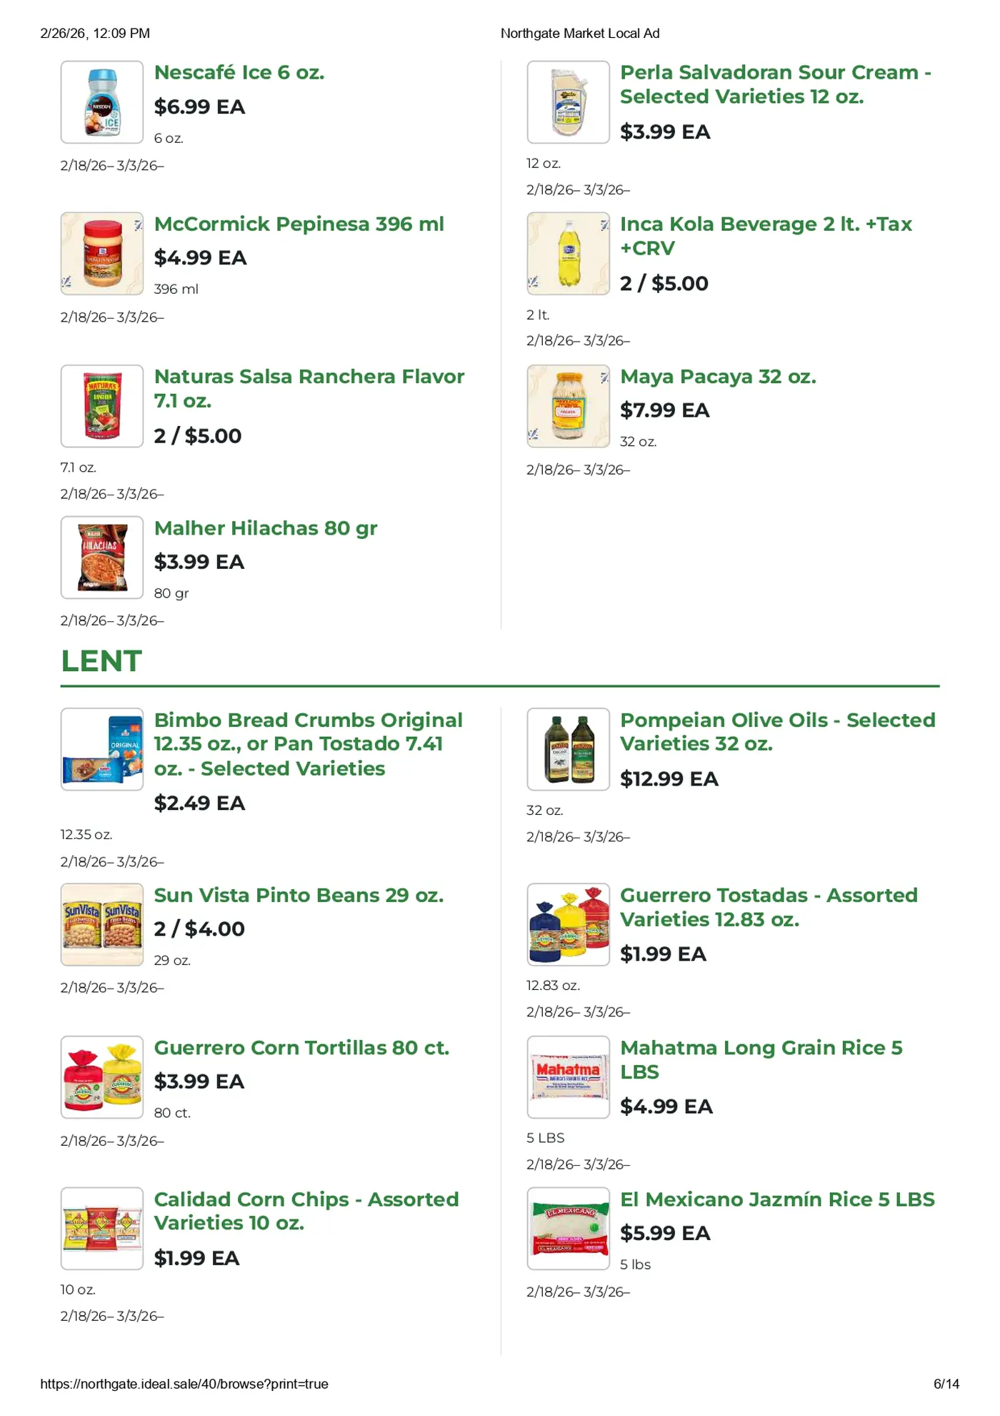Select the Naturas Salsa Ranchera thumbnail
The height and width of the screenshot is (1416, 1000).
[x=102, y=406]
